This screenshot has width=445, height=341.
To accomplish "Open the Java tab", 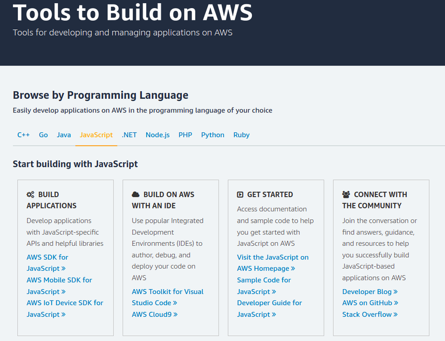I will 64,135.
